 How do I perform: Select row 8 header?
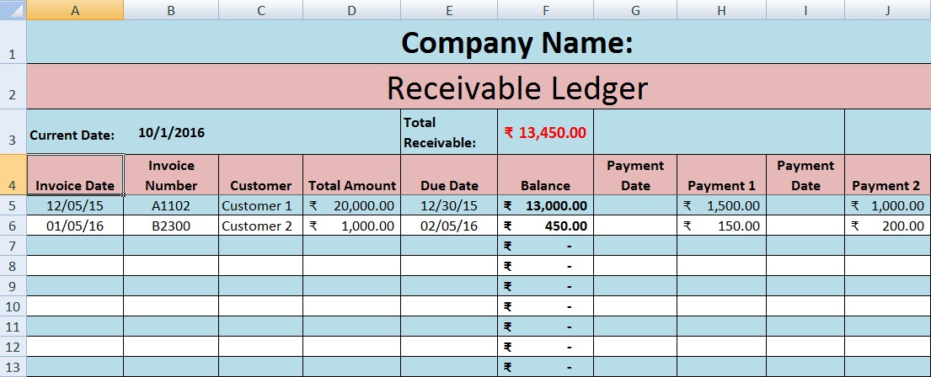[13, 266]
